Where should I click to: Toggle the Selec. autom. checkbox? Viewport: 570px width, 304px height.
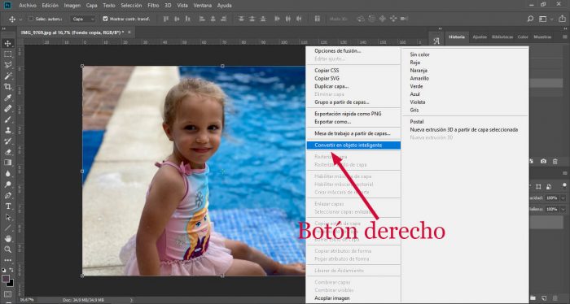pyautogui.click(x=31, y=19)
